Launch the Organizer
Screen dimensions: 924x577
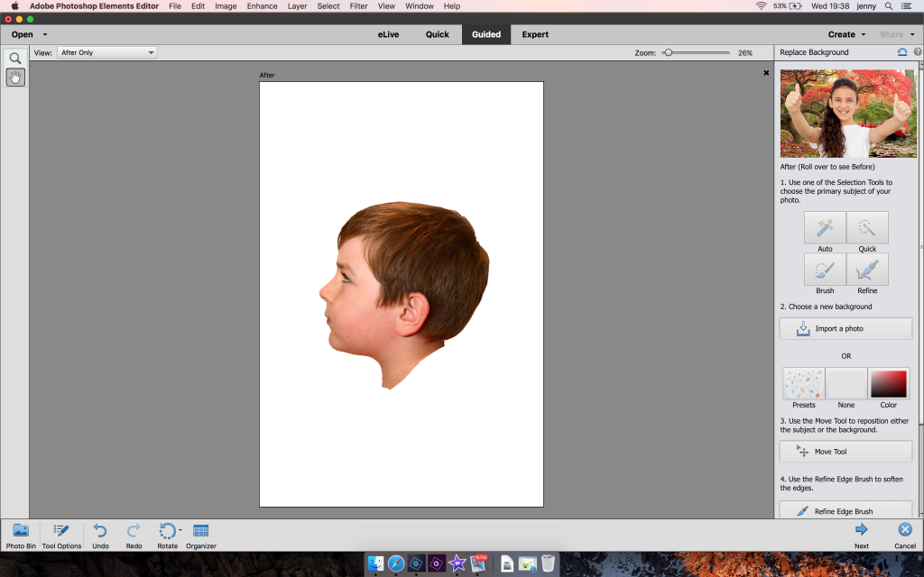pyautogui.click(x=201, y=536)
